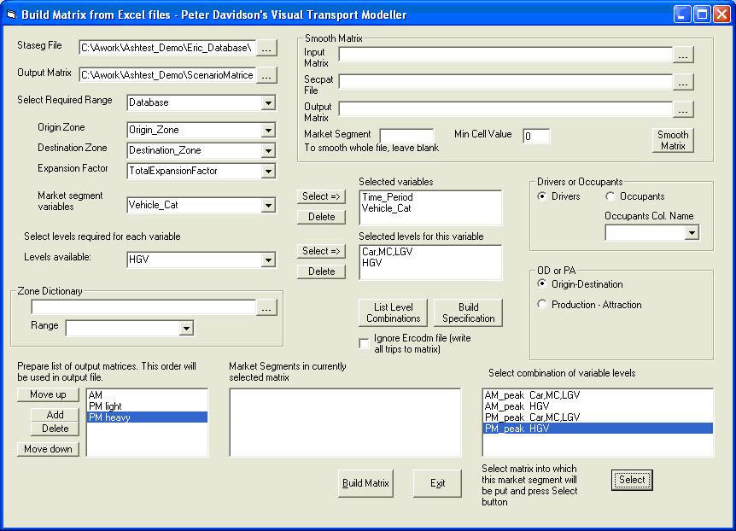Choose Production - Attraction option

pyautogui.click(x=543, y=305)
